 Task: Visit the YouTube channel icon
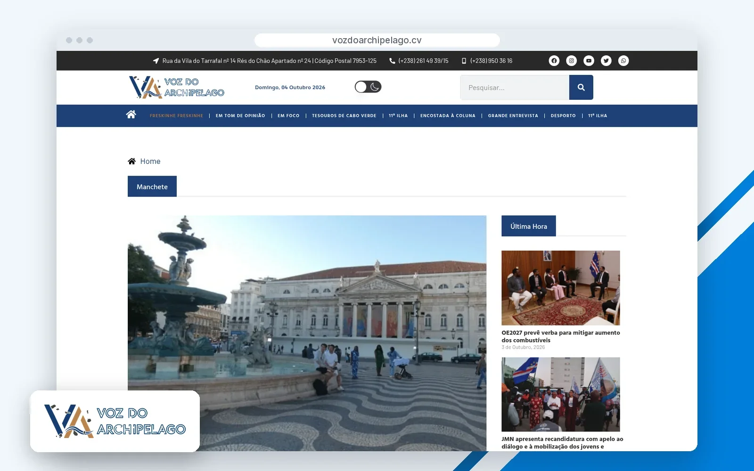[589, 61]
